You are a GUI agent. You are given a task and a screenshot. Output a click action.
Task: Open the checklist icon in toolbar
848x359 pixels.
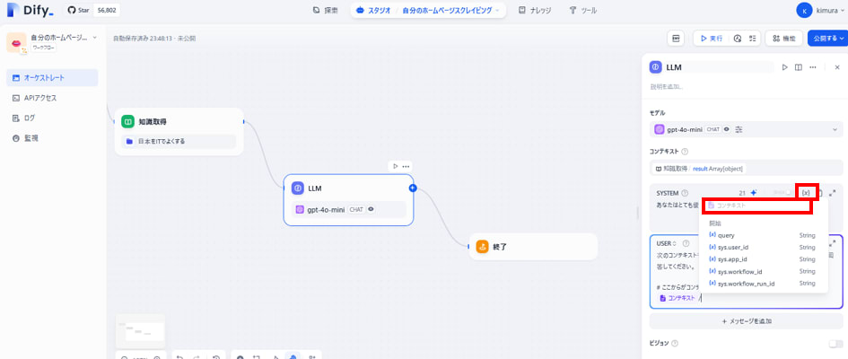(752, 39)
